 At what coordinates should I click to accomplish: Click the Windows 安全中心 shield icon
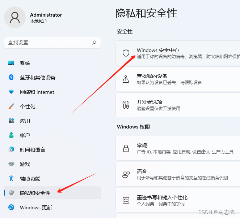[x=126, y=53]
